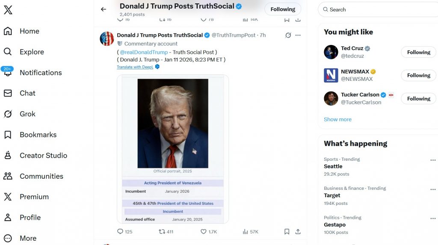The image size is (438, 245).
Task: Open Grok action icon on the post
Action: (x=288, y=35)
